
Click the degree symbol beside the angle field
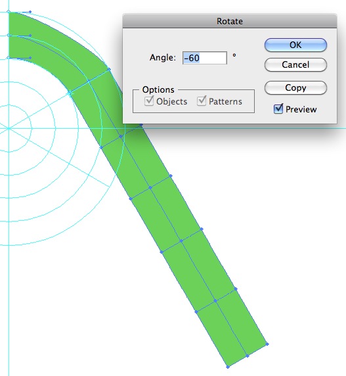pyautogui.click(x=234, y=55)
